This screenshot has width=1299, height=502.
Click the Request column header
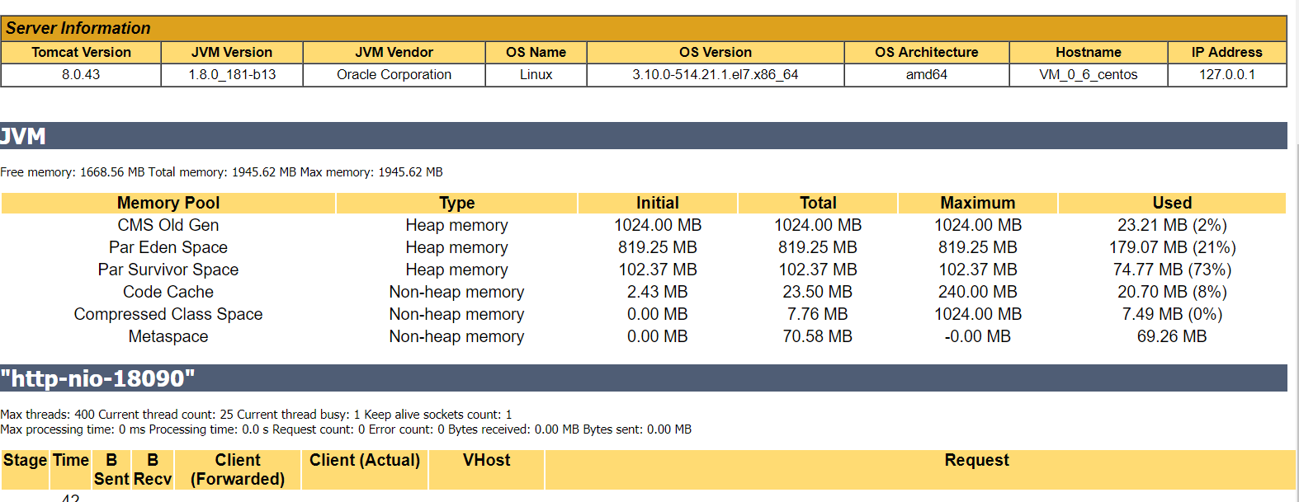pyautogui.click(x=976, y=460)
